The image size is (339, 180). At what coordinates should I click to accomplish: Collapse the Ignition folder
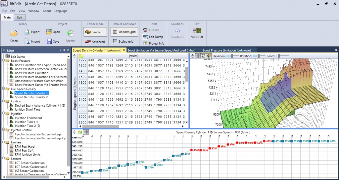coord(3,101)
